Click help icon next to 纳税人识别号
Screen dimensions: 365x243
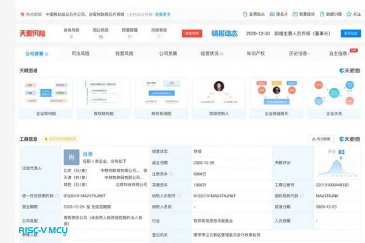coord(179,196)
